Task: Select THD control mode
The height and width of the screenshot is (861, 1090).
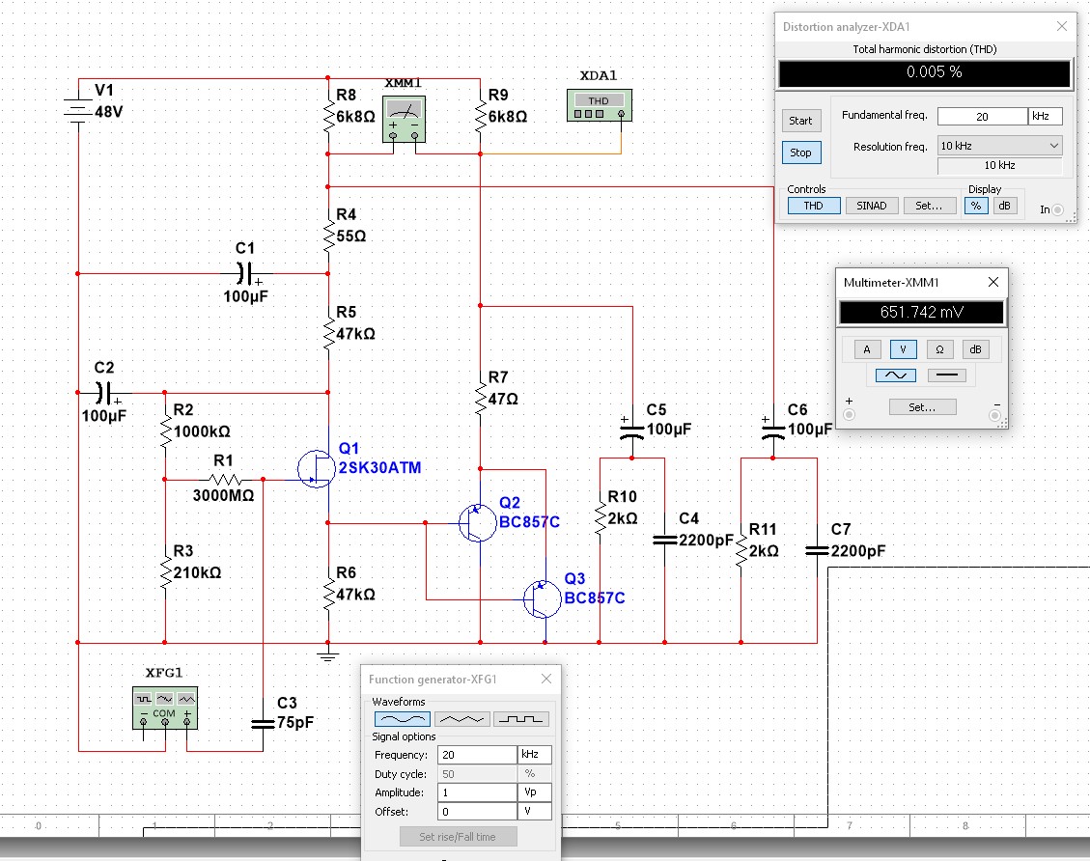Action: click(x=814, y=206)
